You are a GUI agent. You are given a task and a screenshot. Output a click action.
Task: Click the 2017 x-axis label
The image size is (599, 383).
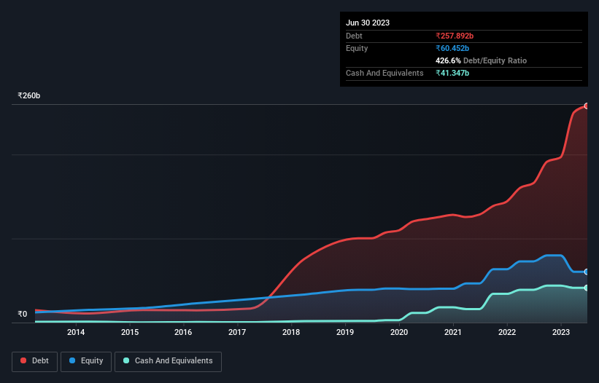pyautogui.click(x=237, y=332)
